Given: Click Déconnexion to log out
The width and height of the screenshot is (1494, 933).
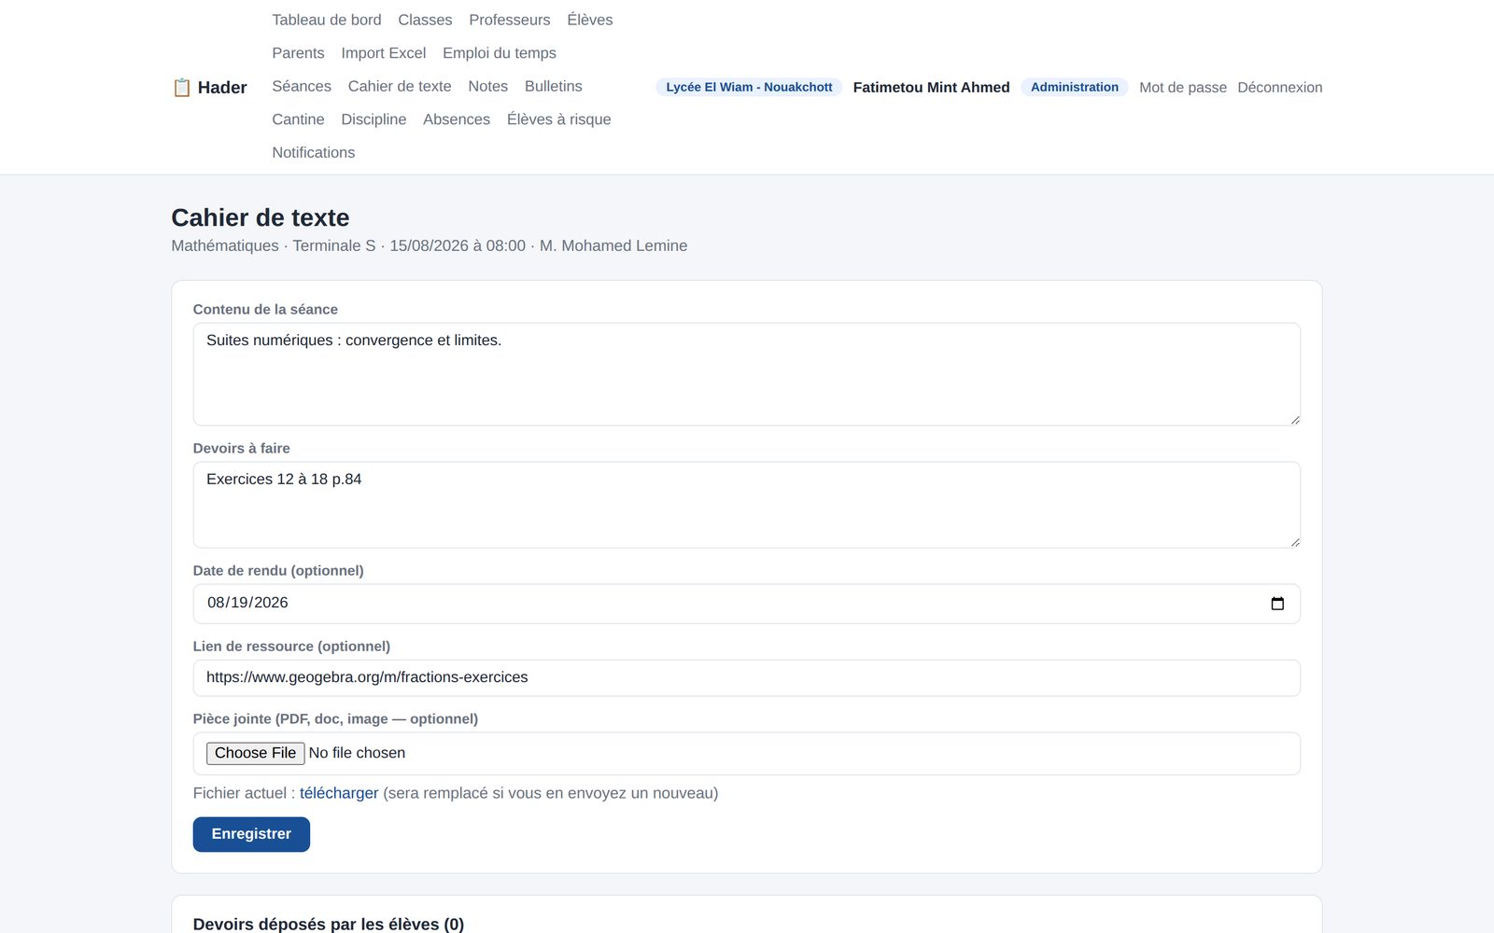Looking at the screenshot, I should [x=1280, y=88].
